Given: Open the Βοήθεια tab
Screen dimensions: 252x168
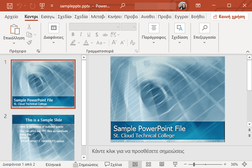Looking at the screenshot, I should coord(198,16).
